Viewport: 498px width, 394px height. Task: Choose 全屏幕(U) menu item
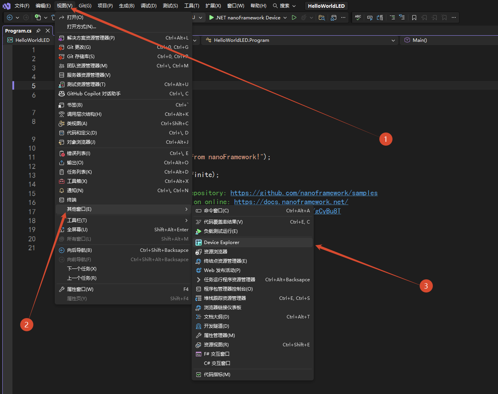pos(124,230)
